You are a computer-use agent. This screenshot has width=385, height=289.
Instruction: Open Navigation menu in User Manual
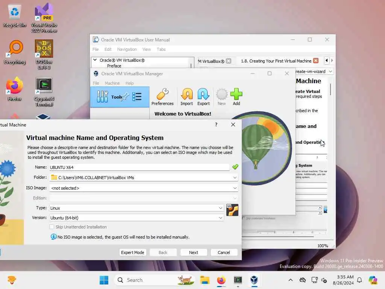(x=127, y=49)
